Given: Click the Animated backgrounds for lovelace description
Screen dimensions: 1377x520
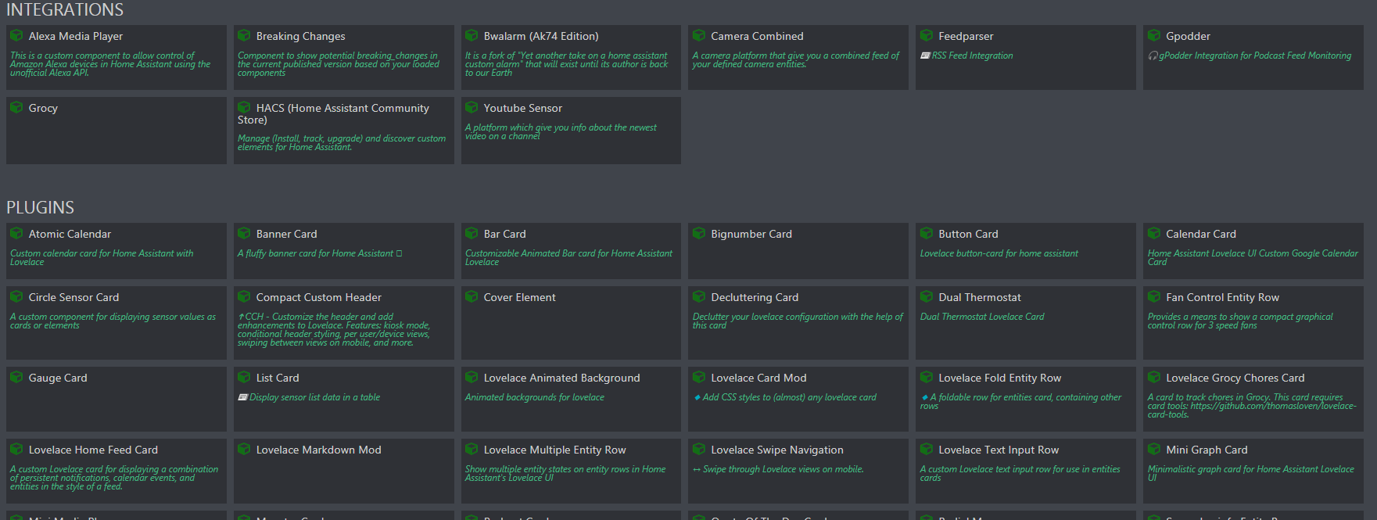Looking at the screenshot, I should point(535,397).
